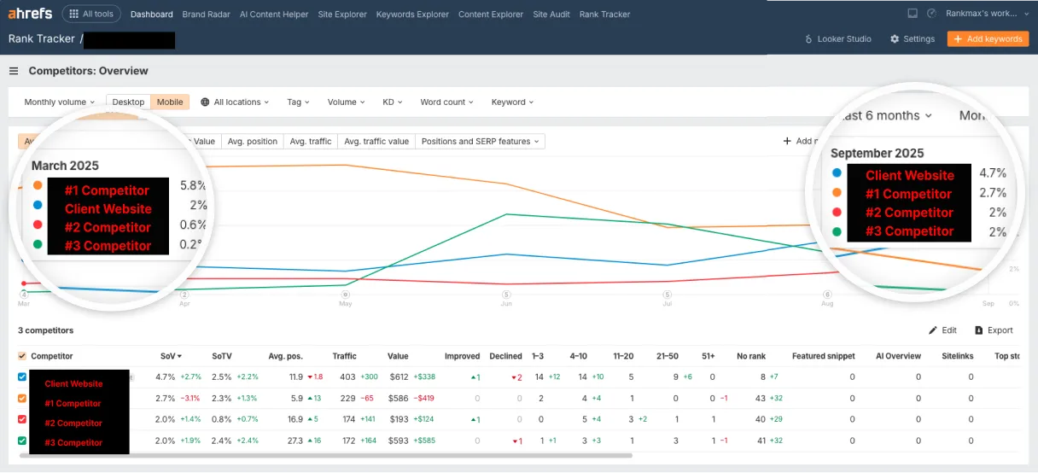1038x473 pixels.
Task: Sort by Featured snippet column header
Action: tap(823, 356)
